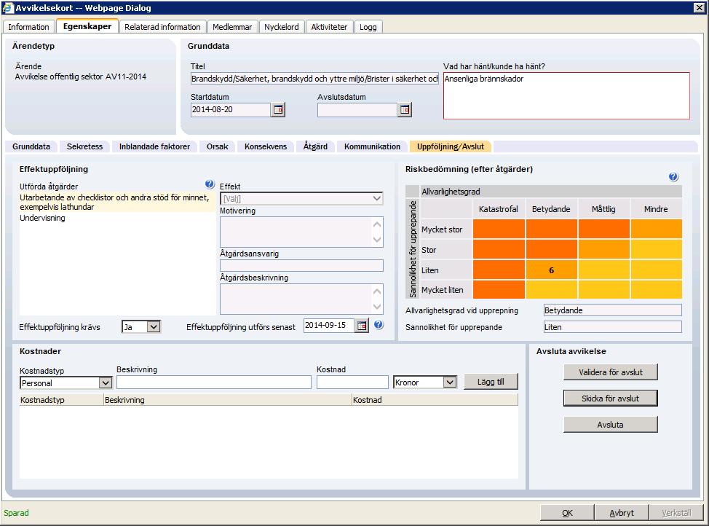Click the cost Beskrivning input field

coord(214,382)
